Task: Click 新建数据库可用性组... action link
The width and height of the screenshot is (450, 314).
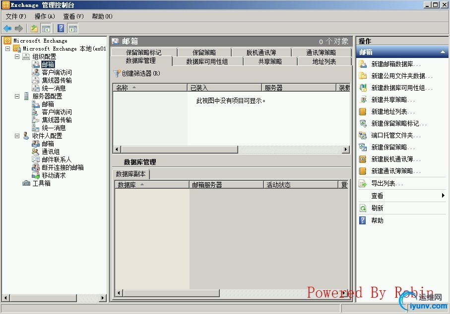Action: coord(402,88)
